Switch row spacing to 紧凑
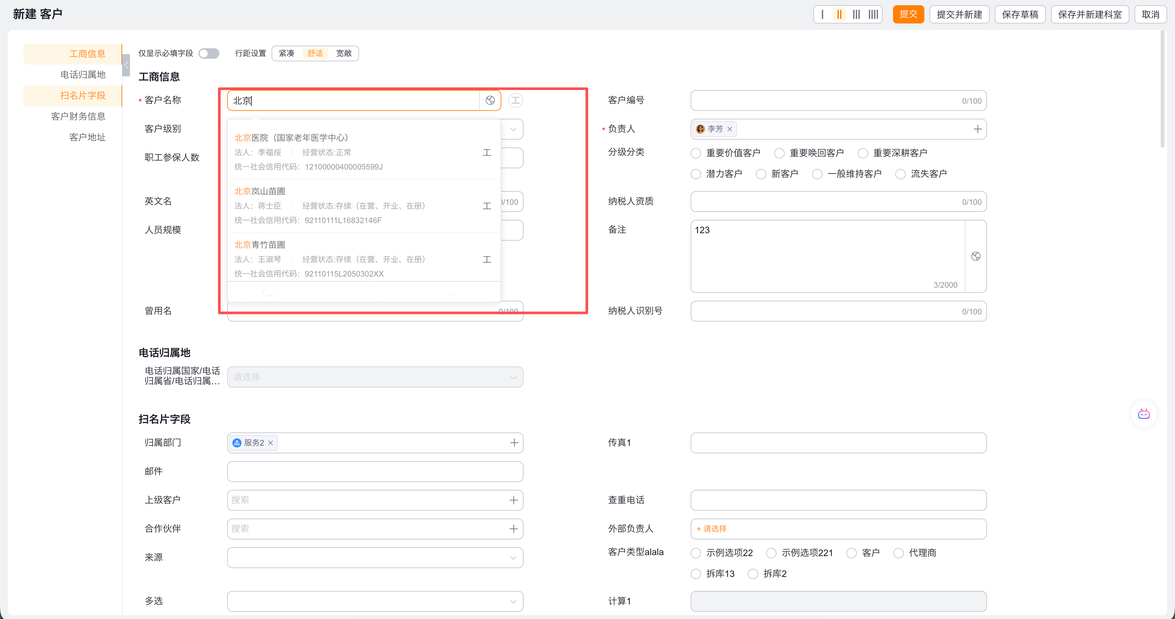This screenshot has height=619, width=1175. (x=287, y=54)
